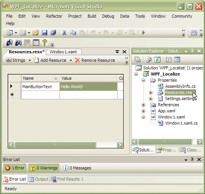205x194 pixels.
Task: Open the New Project dropdown arrow
Action: tap(16, 33)
